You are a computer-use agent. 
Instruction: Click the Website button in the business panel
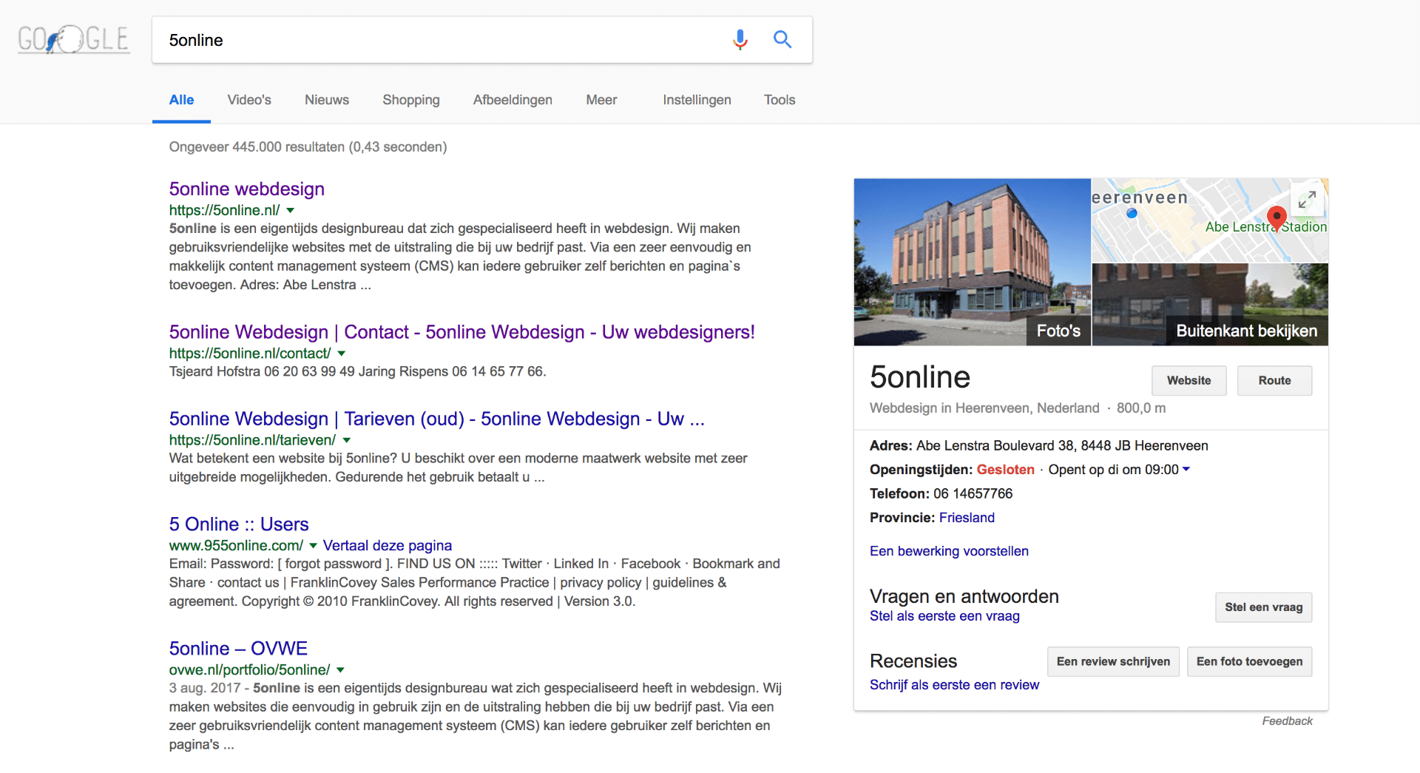[1189, 380]
